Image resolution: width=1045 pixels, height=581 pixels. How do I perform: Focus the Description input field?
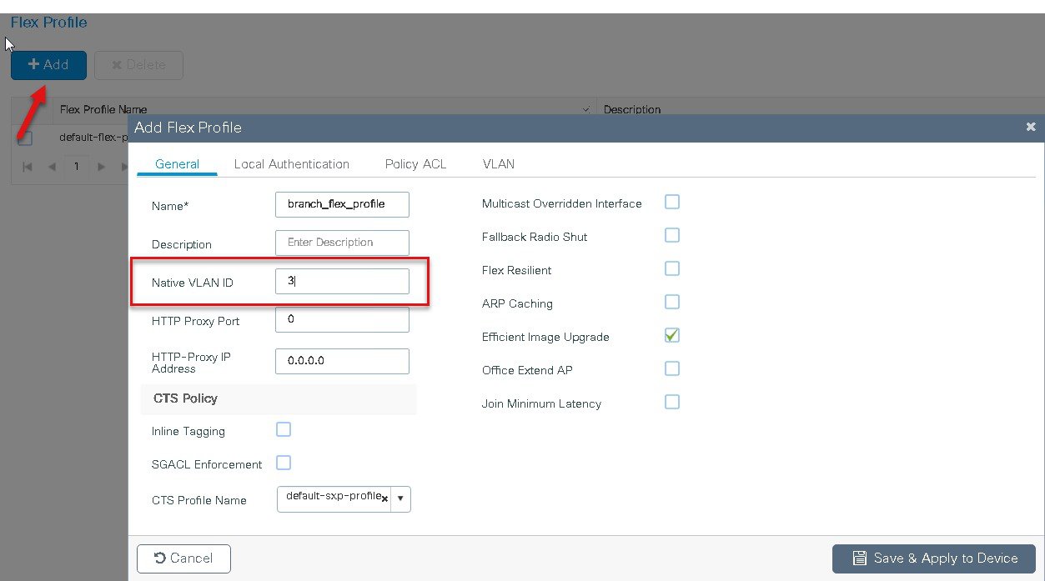click(x=342, y=243)
